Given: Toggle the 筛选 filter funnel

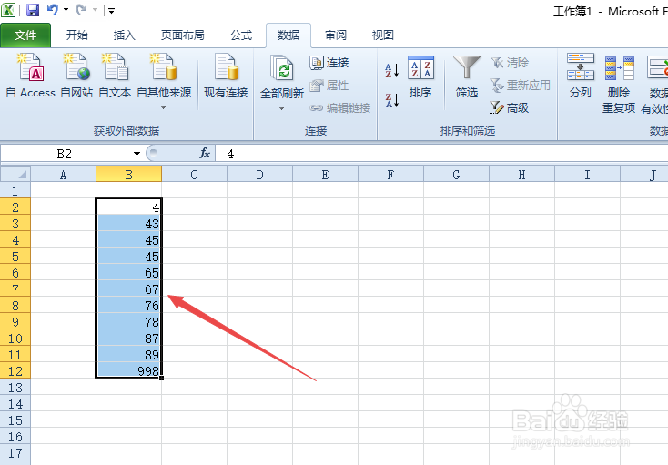Looking at the screenshot, I should point(467,76).
